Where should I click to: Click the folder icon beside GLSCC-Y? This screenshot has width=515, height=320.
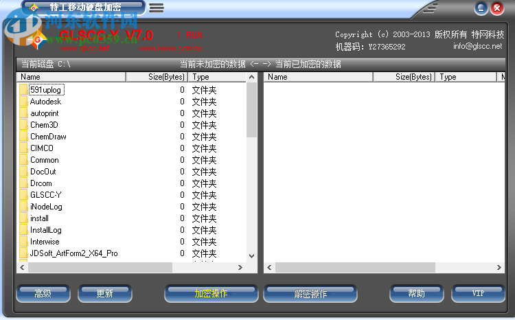[x=23, y=194]
